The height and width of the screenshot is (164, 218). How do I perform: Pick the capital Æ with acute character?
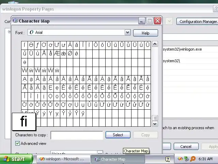[x=57, y=53]
